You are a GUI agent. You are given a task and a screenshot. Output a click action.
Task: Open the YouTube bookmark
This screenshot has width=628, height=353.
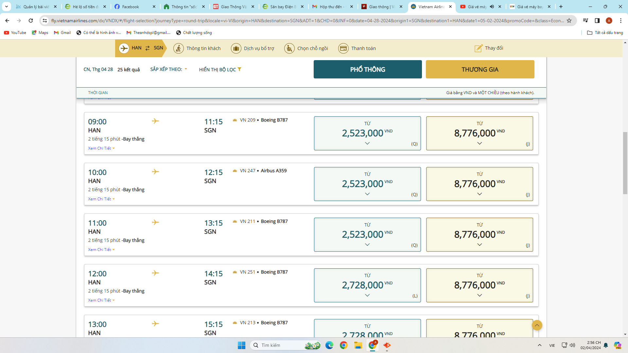(15, 33)
